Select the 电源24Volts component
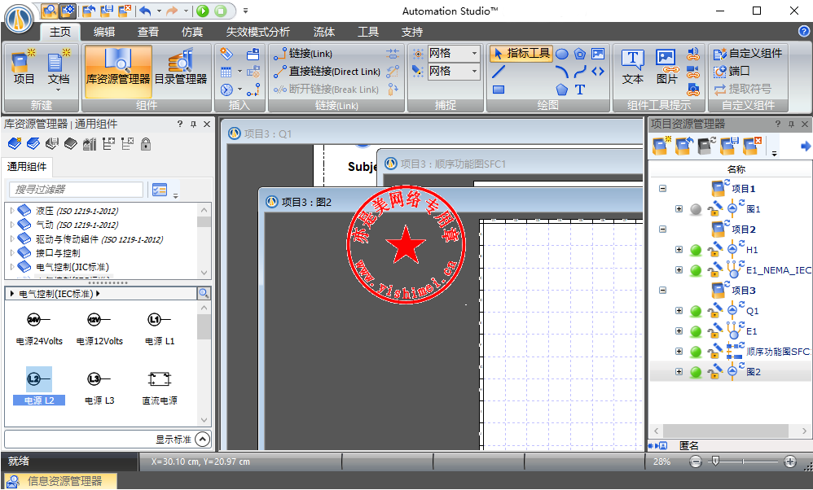The image size is (813, 490). tap(39, 330)
